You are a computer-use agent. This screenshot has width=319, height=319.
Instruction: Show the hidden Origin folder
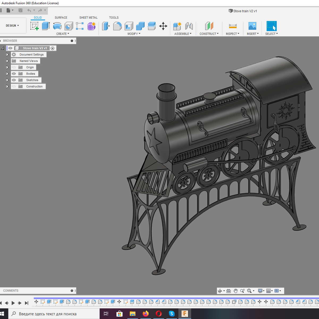[x=14, y=67]
